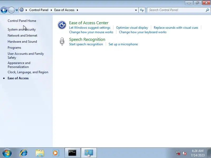
Task: Minimize the Control Panel window
Action: [189, 3]
